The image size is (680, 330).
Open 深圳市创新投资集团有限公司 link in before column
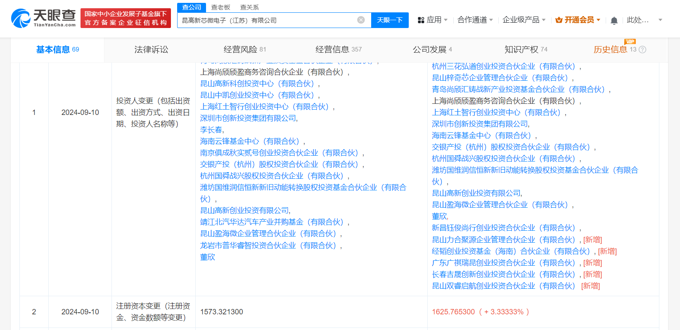click(x=248, y=118)
